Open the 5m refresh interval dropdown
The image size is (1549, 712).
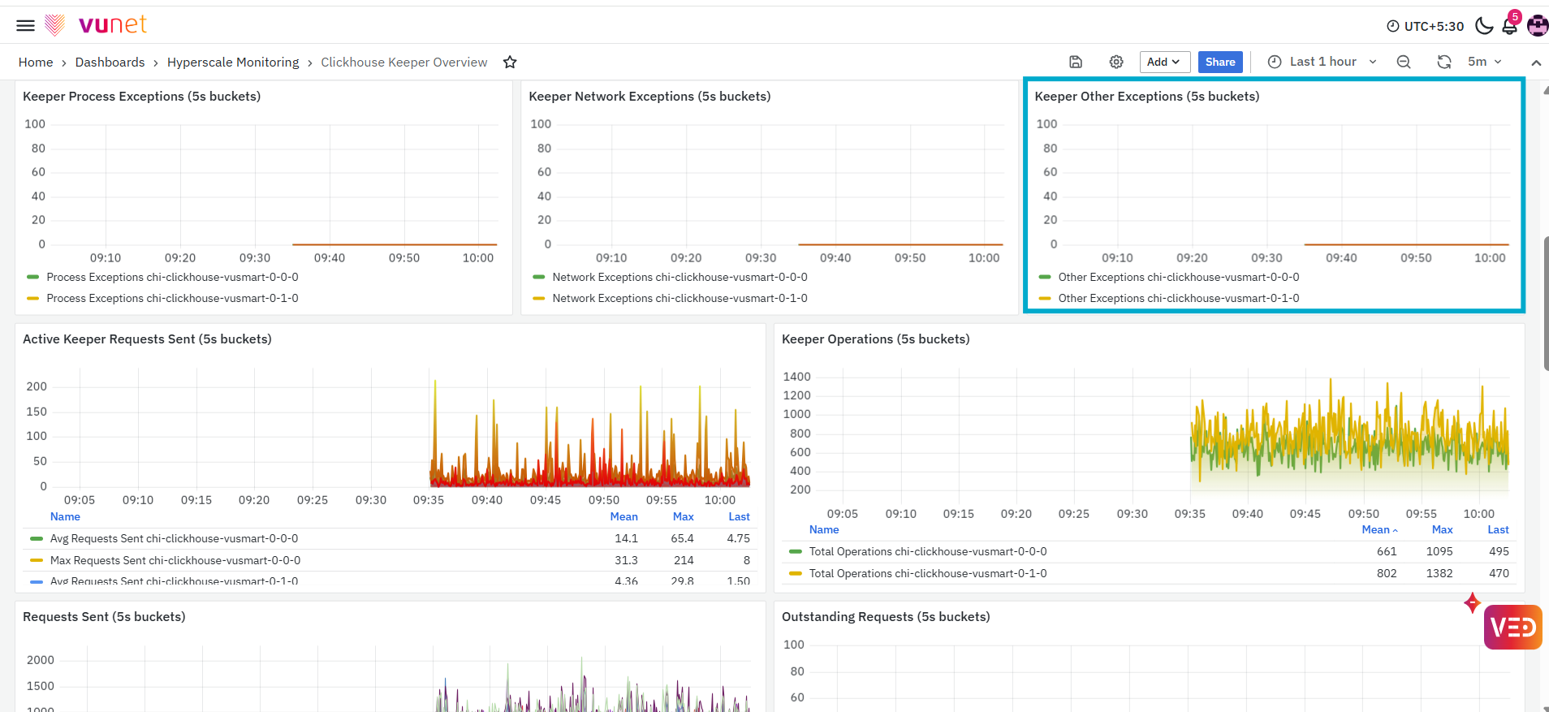point(1485,62)
